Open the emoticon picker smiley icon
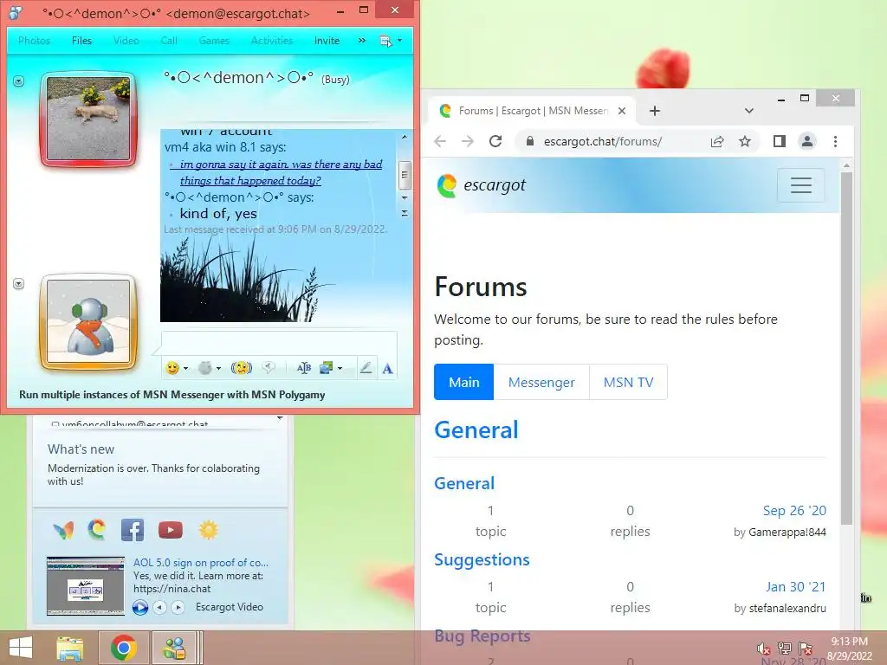Screen dimensions: 887x665 [172, 368]
